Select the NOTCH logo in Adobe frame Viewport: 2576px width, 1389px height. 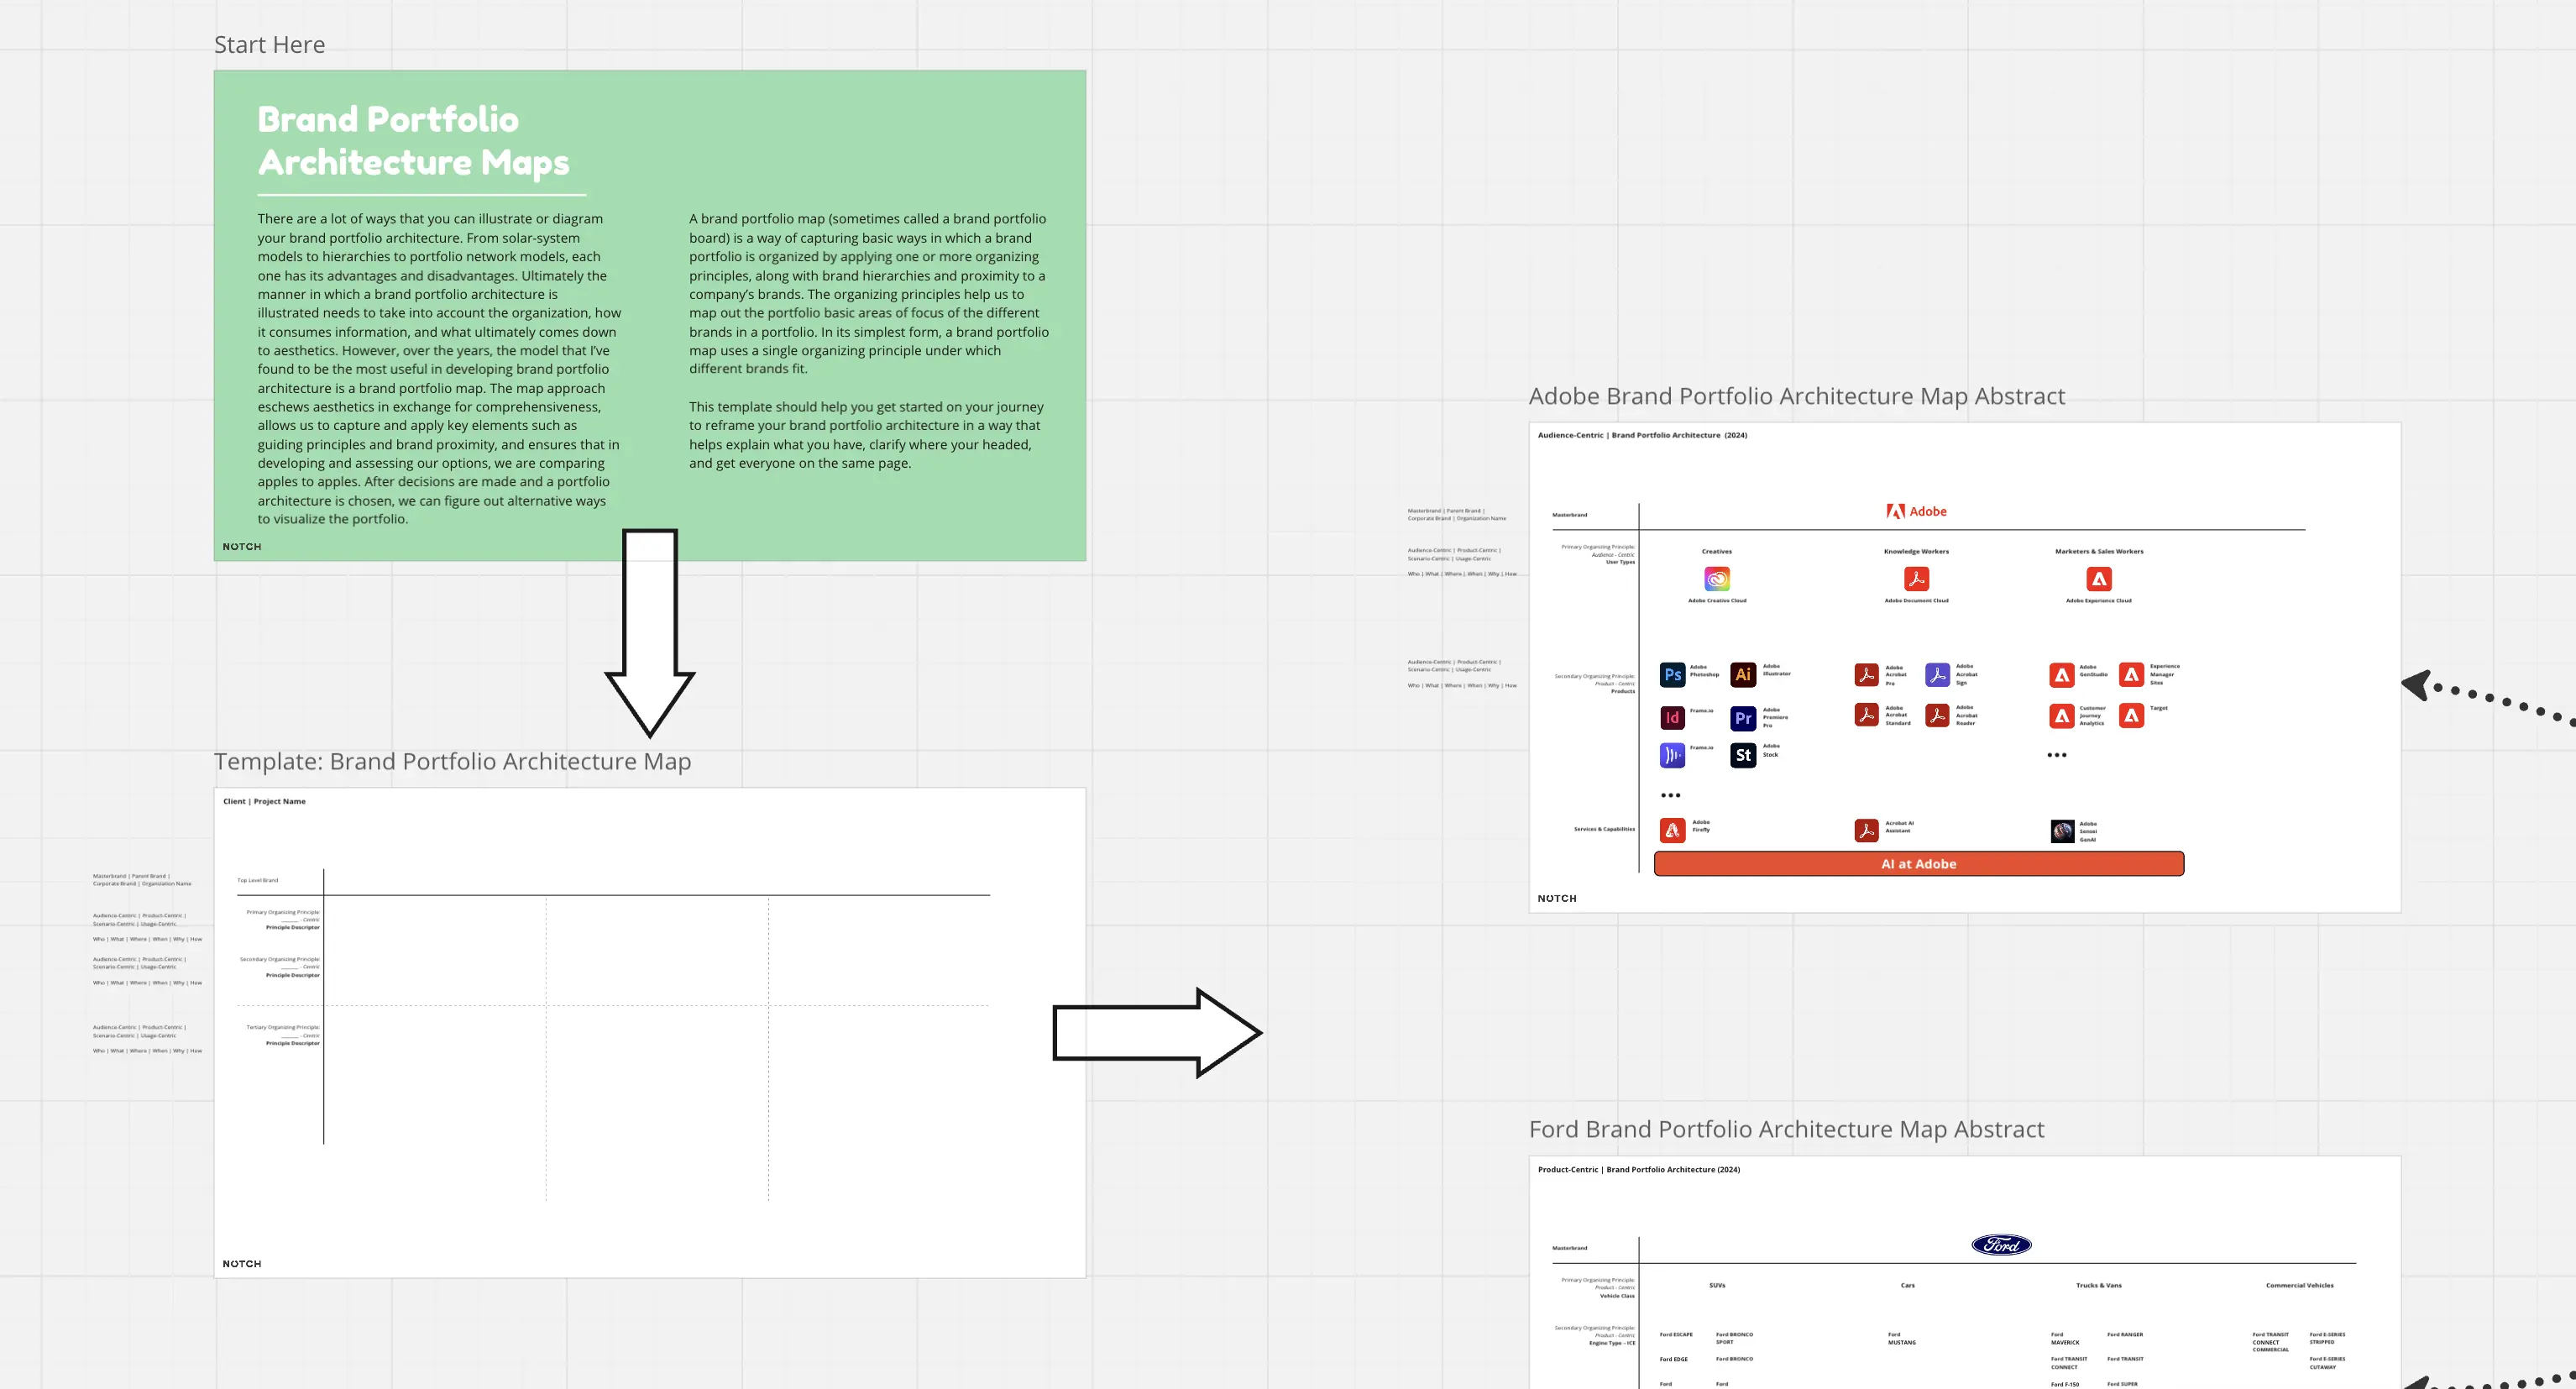point(1557,898)
